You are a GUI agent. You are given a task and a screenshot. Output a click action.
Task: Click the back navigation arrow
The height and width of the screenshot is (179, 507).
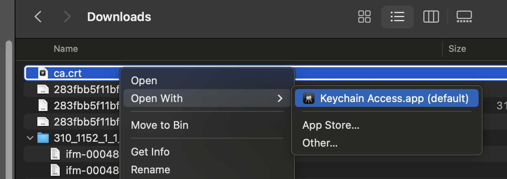pos(38,17)
